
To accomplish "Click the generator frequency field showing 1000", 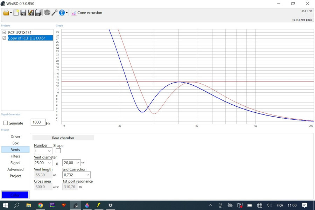I will tap(38, 122).
